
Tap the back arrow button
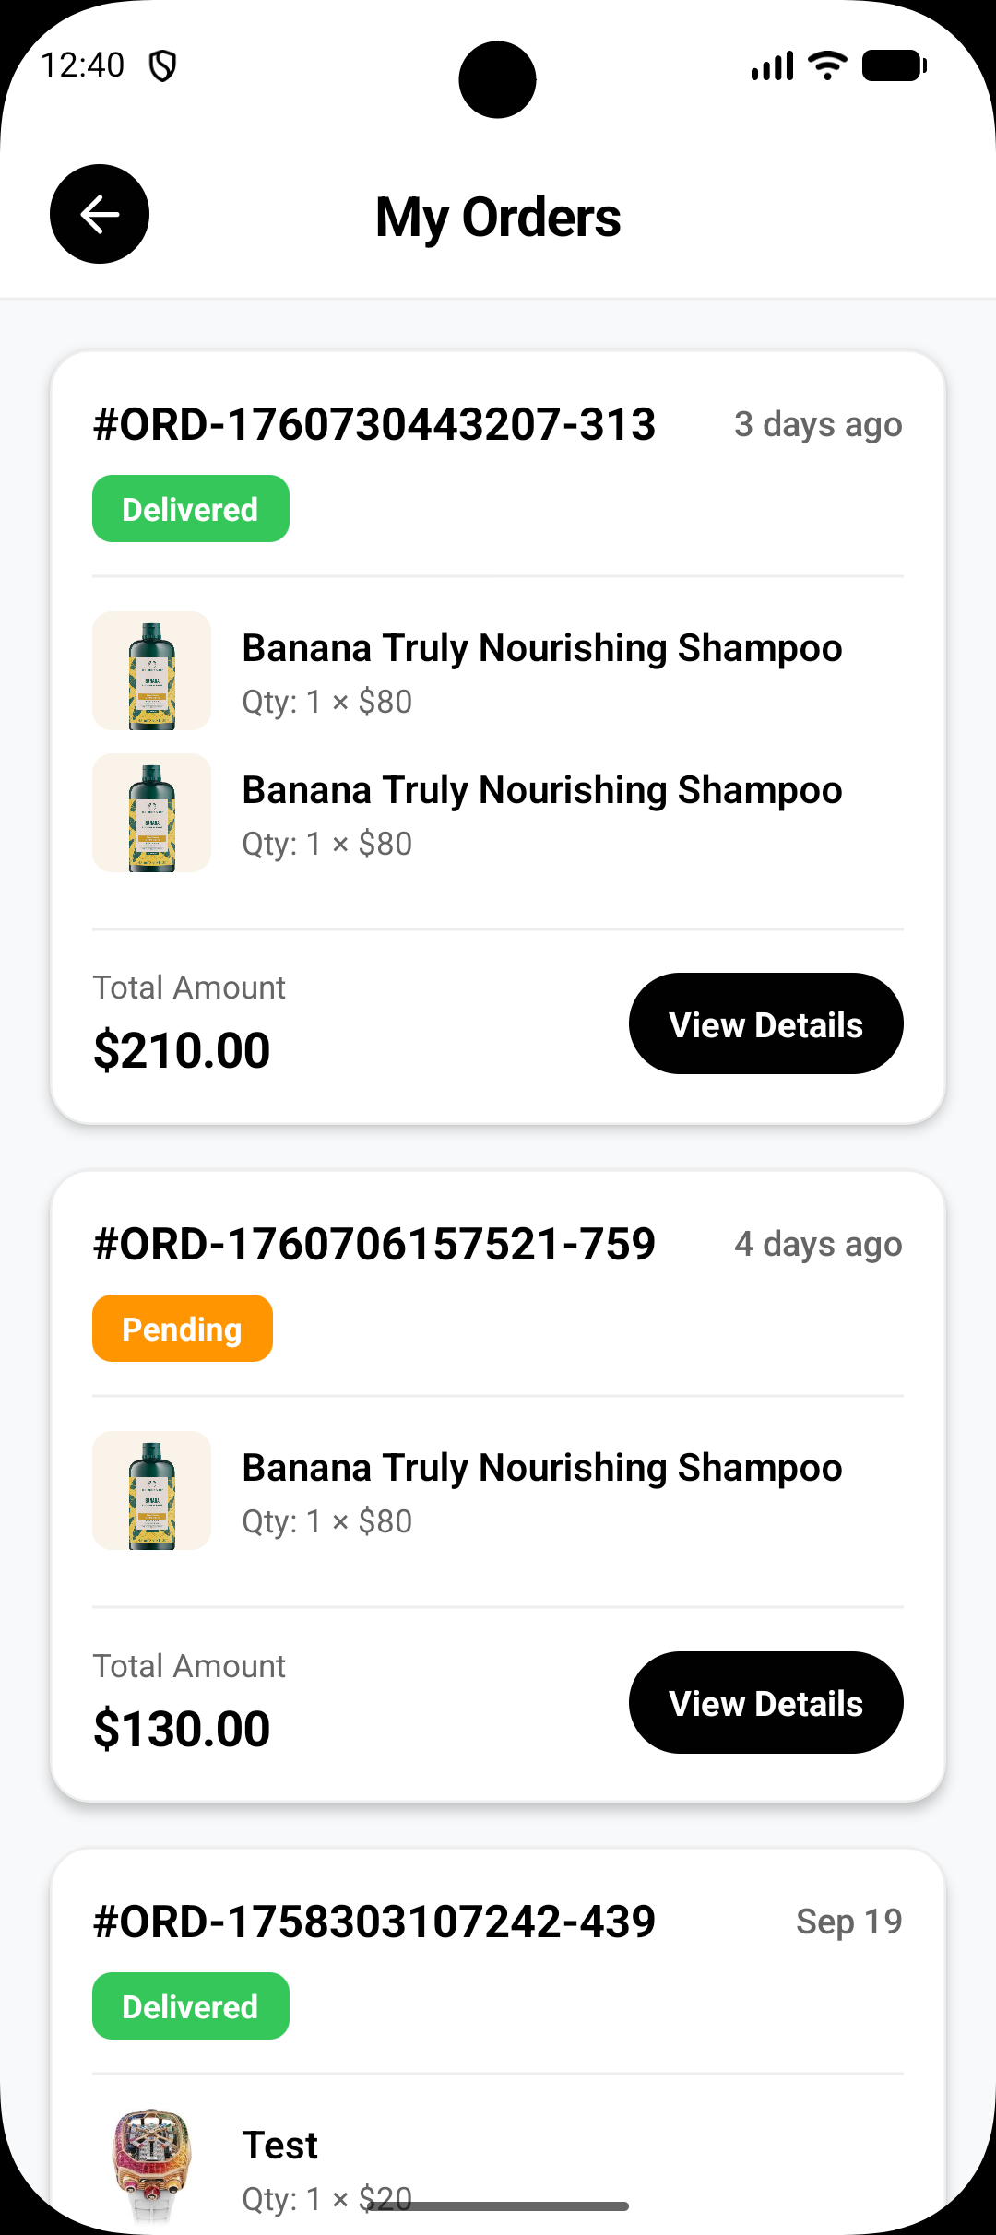[100, 214]
